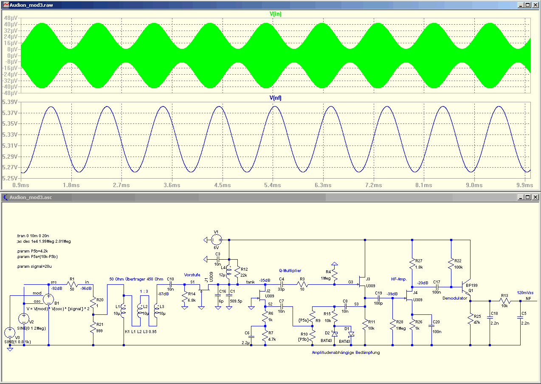
Task: Click the Audion_mod3.asc schematic window icon
Action: click(6, 197)
